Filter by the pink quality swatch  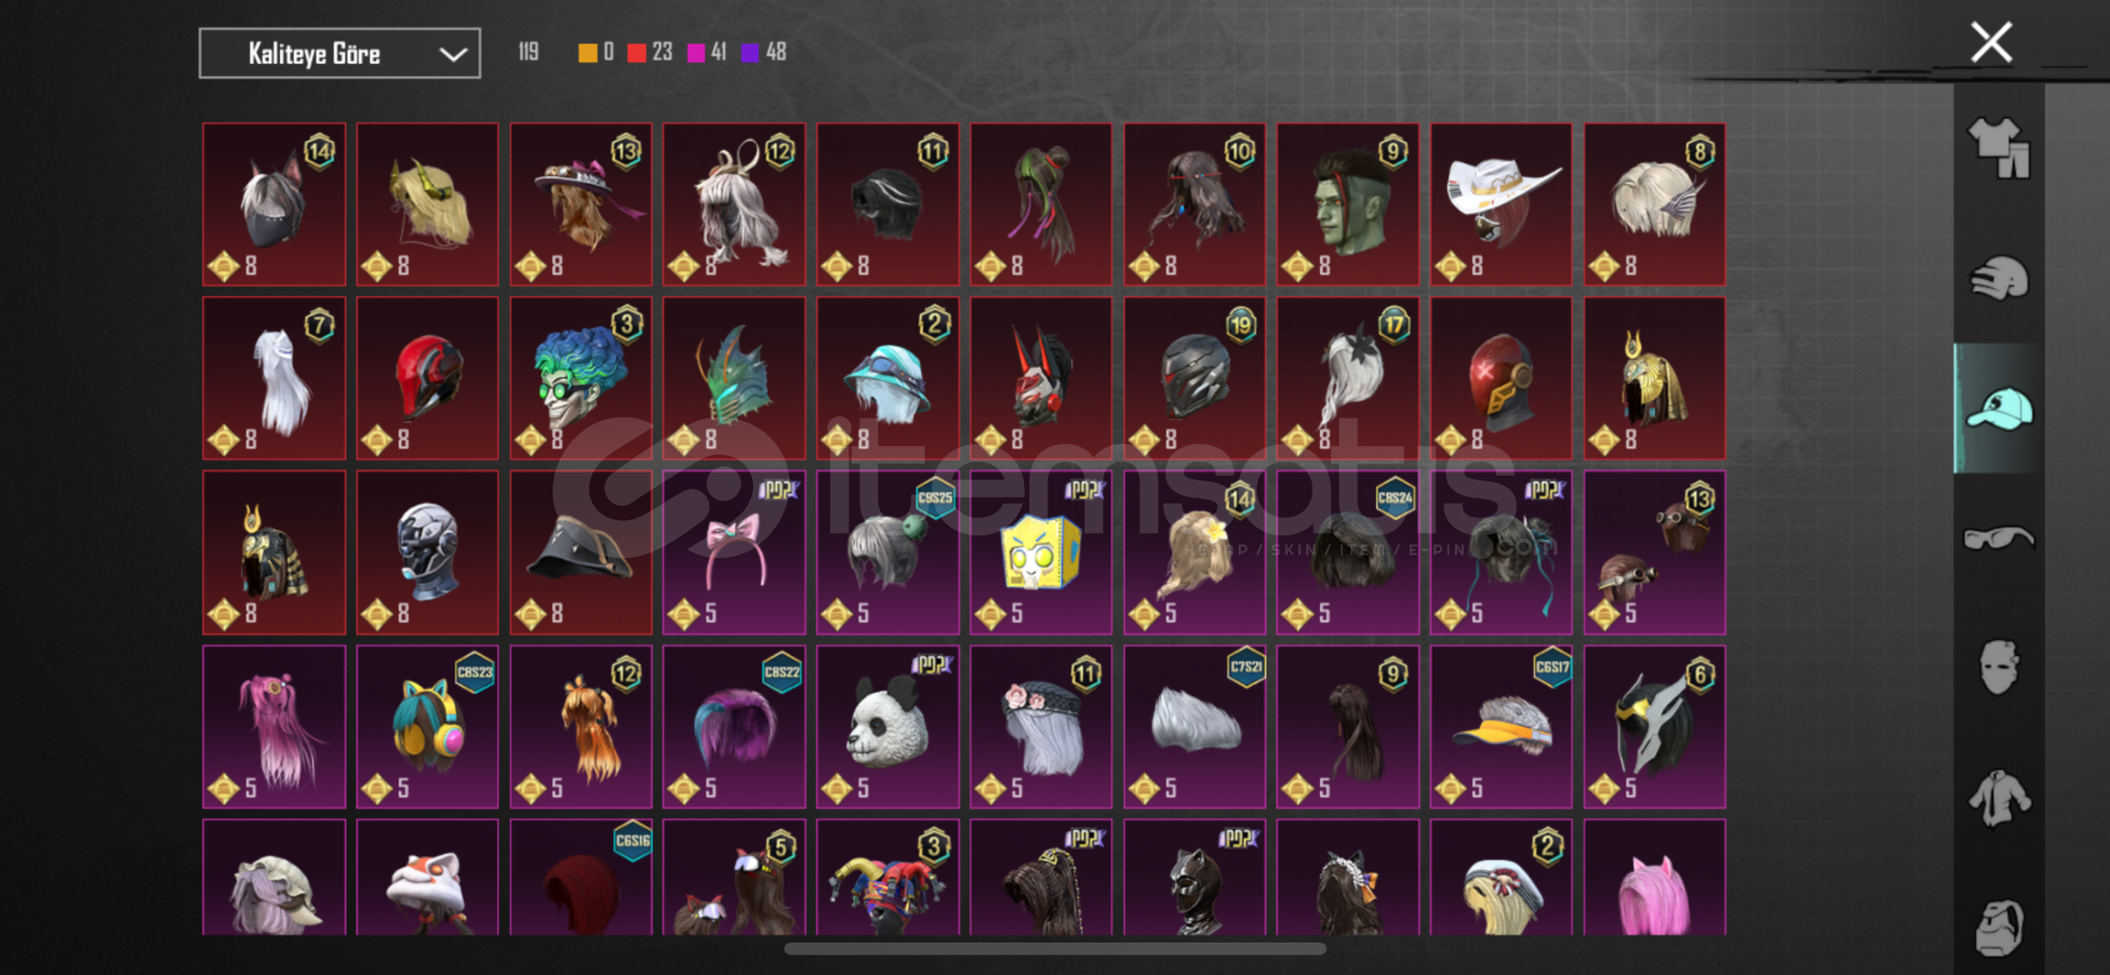pos(696,53)
